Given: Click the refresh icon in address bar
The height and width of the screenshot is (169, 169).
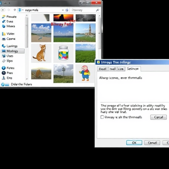Looking at the screenshot, I should click(x=67, y=10).
